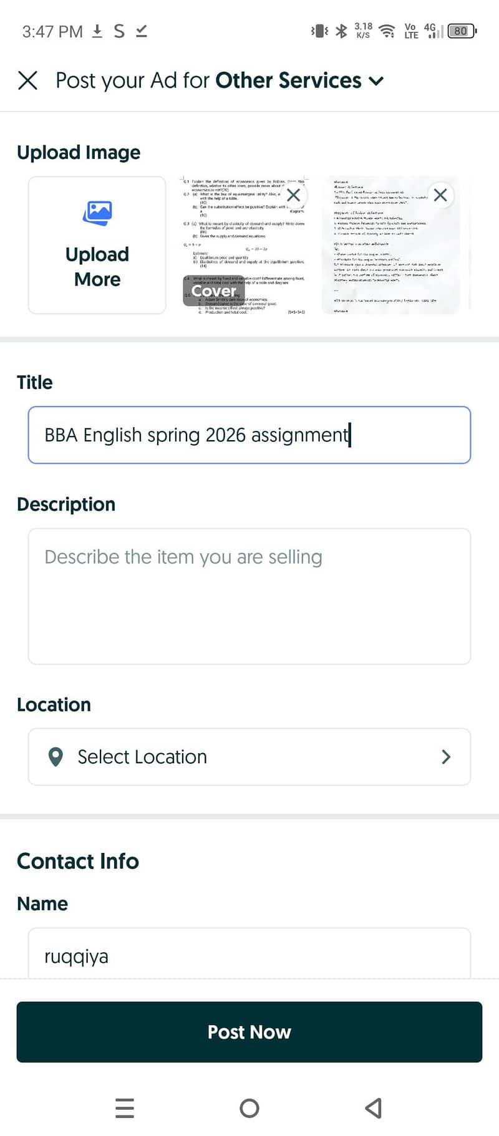Go to Android home with circle button
Screen dimensions: 499x1136
(x=249, y=1108)
